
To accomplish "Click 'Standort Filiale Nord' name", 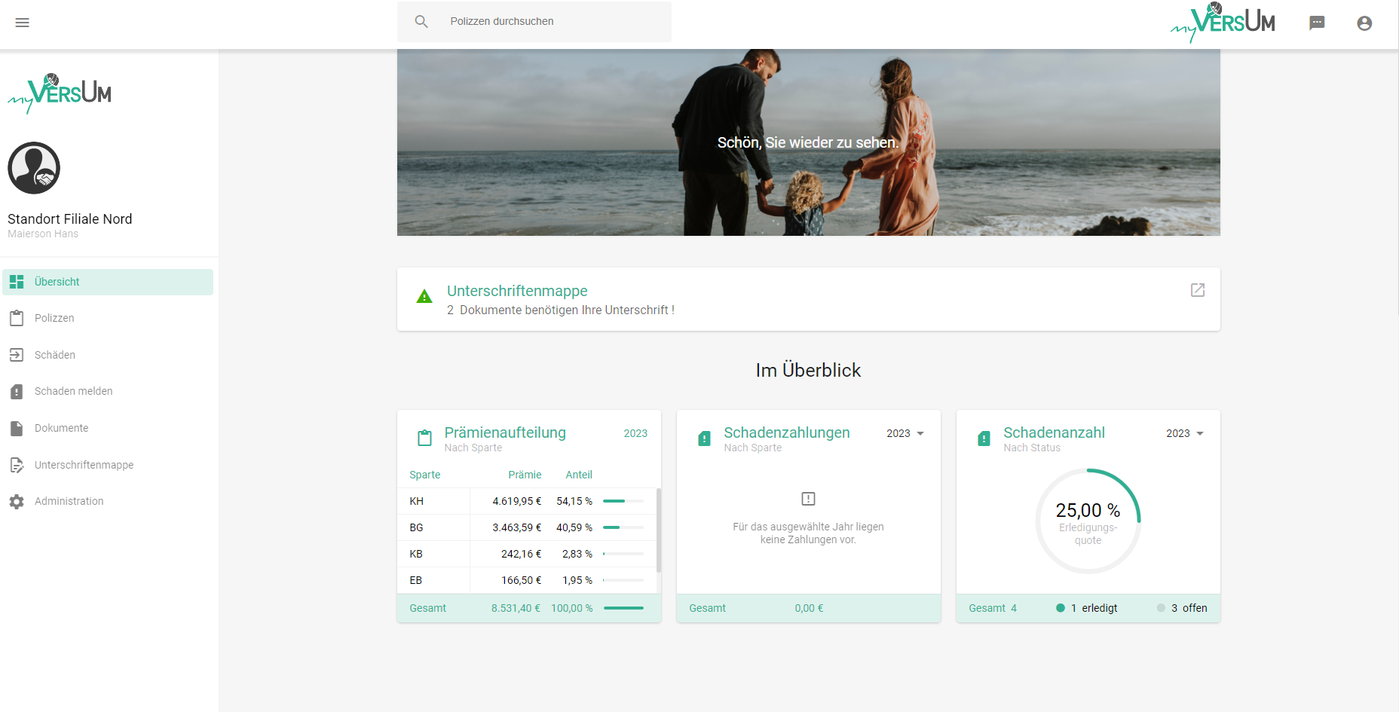I will click(70, 219).
